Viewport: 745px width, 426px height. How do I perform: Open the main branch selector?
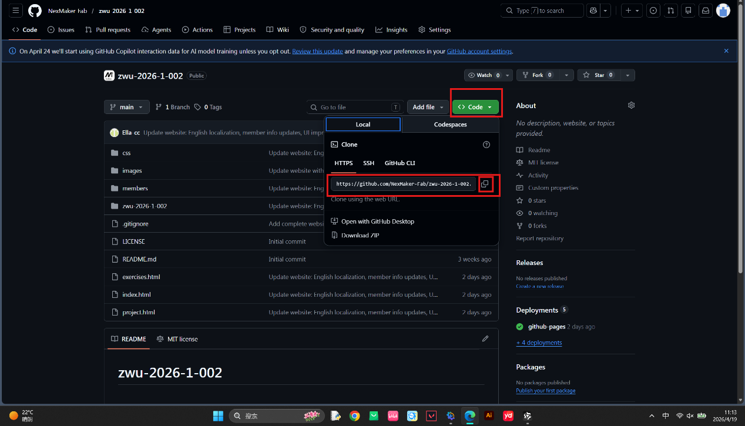point(127,107)
